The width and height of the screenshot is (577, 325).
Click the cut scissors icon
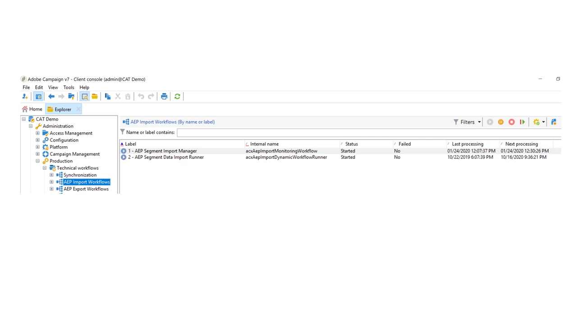[x=118, y=97]
